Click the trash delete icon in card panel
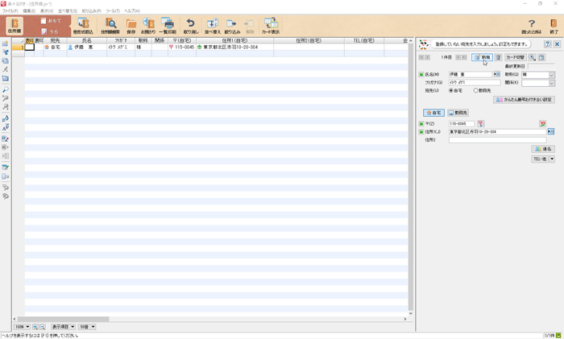The height and width of the screenshot is (339, 564). 498,58
